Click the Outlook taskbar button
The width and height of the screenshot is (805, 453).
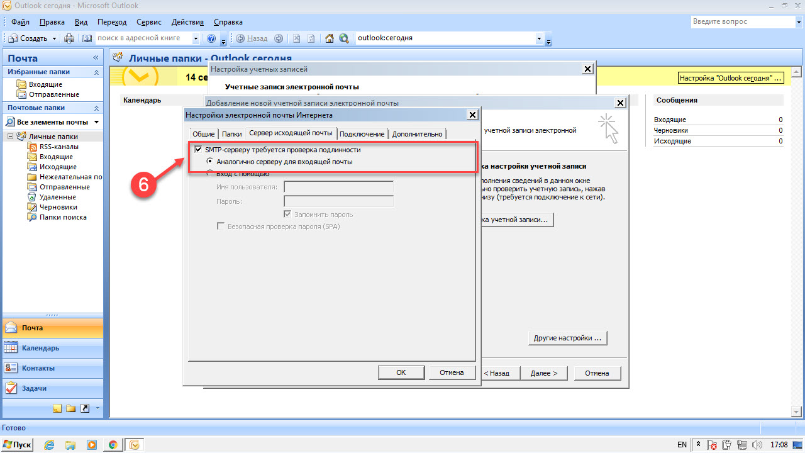pyautogui.click(x=134, y=445)
